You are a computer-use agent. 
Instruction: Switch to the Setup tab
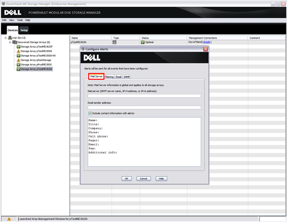point(24,30)
